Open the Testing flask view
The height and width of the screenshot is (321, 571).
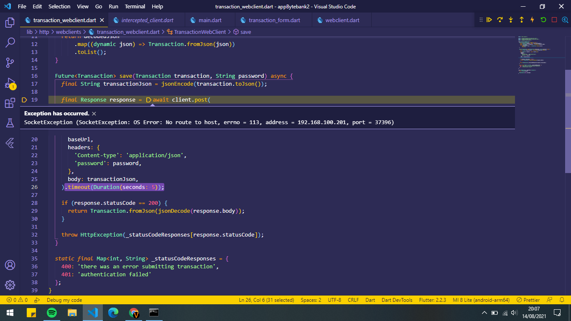pos(10,123)
